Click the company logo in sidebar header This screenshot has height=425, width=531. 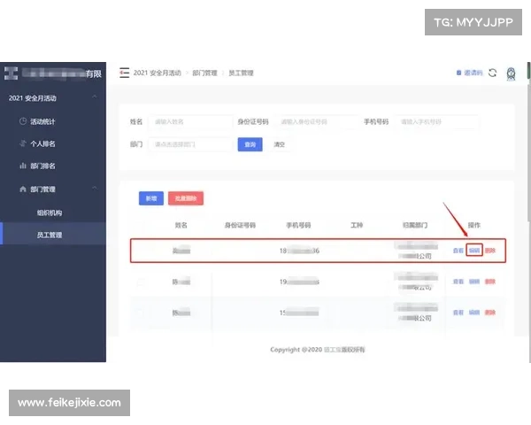[12, 73]
